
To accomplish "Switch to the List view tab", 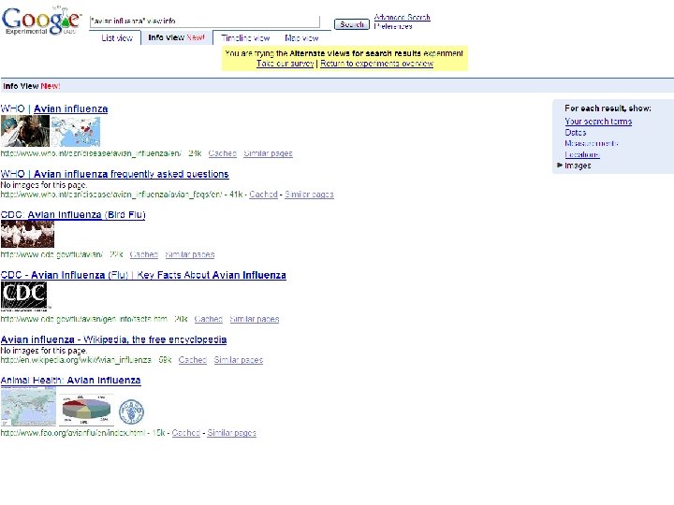I will (x=117, y=37).
